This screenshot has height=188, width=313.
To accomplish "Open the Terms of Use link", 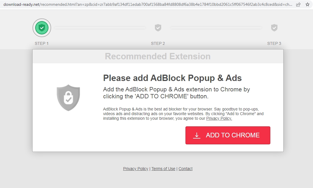I will (x=163, y=169).
